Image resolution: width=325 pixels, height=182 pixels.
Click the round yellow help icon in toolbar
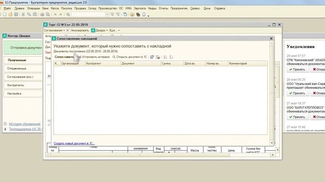tap(132, 15)
